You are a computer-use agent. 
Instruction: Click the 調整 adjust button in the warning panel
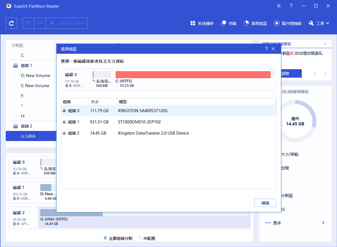point(291,73)
